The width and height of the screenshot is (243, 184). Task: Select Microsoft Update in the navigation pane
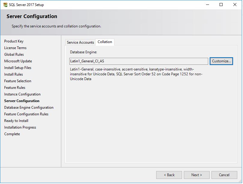[17, 61]
